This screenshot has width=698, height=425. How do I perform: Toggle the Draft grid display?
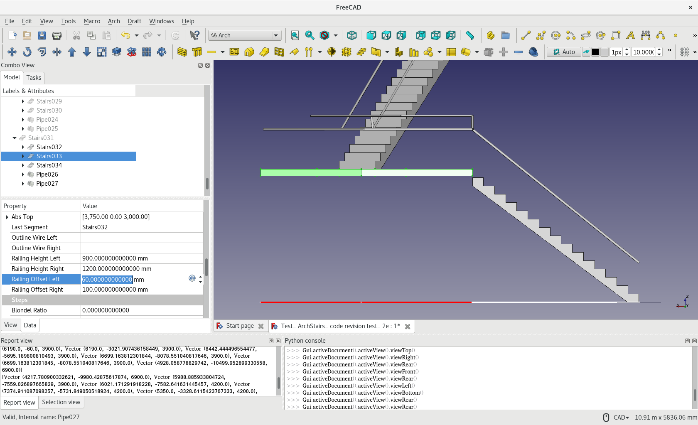tap(684, 52)
